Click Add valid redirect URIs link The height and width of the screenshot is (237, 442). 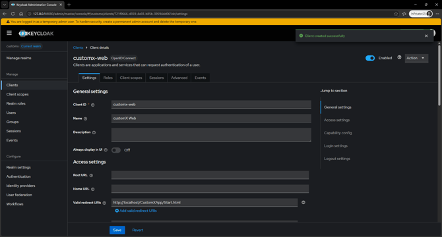tap(136, 211)
